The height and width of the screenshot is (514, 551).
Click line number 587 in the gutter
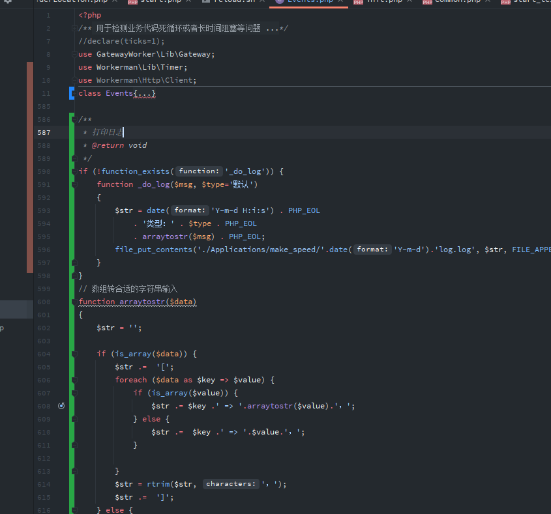coord(44,132)
